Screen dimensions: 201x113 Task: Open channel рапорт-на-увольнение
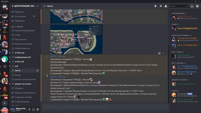pos(25,79)
